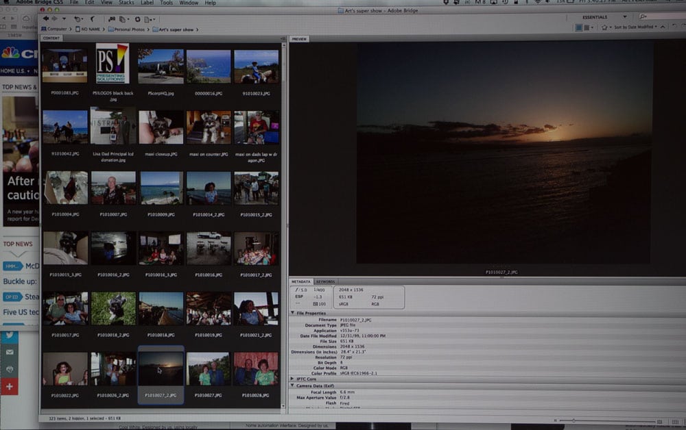Screen dimensions: 686x430
Task: Switch to the Metadata tab
Action: [x=301, y=281]
